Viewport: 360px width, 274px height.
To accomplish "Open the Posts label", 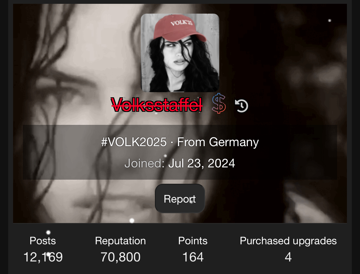I will click(x=43, y=241).
